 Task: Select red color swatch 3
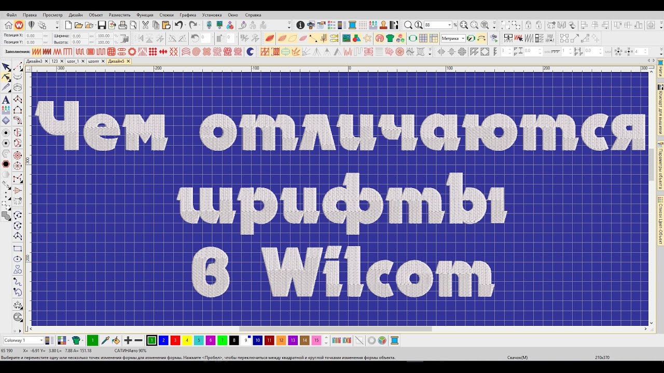pos(175,340)
